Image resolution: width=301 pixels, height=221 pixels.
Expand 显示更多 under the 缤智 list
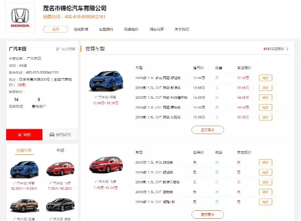click(207, 130)
